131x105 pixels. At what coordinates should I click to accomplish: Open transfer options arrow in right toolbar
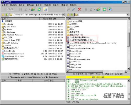[94, 9]
